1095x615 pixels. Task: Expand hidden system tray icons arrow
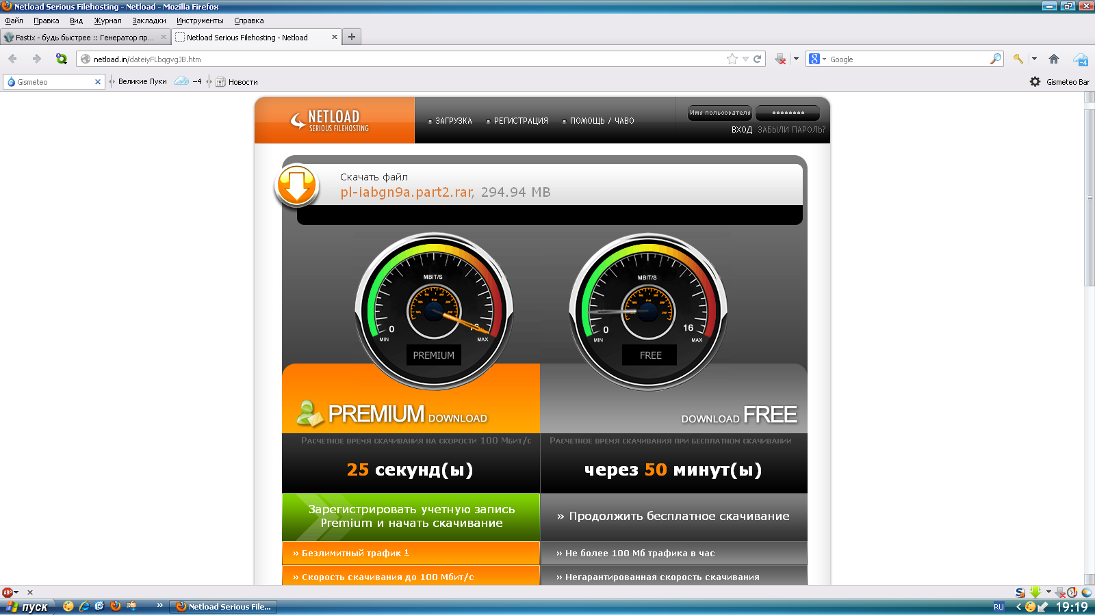pos(1018,607)
